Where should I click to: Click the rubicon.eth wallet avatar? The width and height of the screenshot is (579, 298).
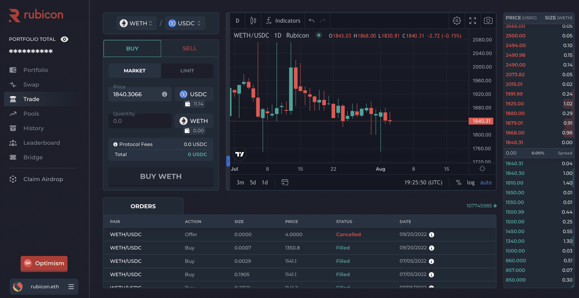(18, 287)
